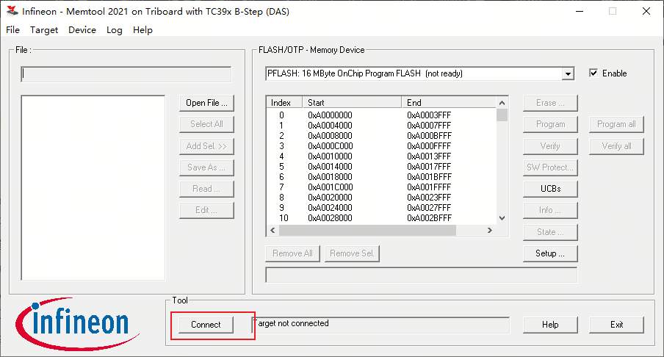Click the State button

[x=550, y=232]
